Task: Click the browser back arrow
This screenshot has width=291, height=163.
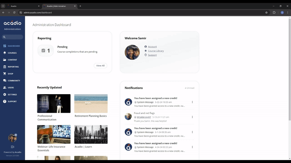Action: click(3, 13)
